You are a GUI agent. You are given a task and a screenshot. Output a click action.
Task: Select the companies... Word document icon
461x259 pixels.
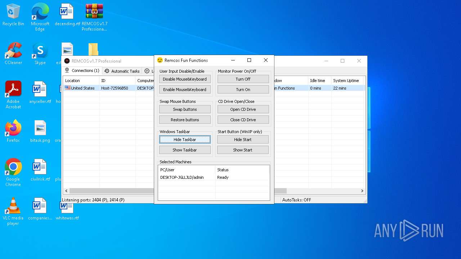click(x=40, y=209)
